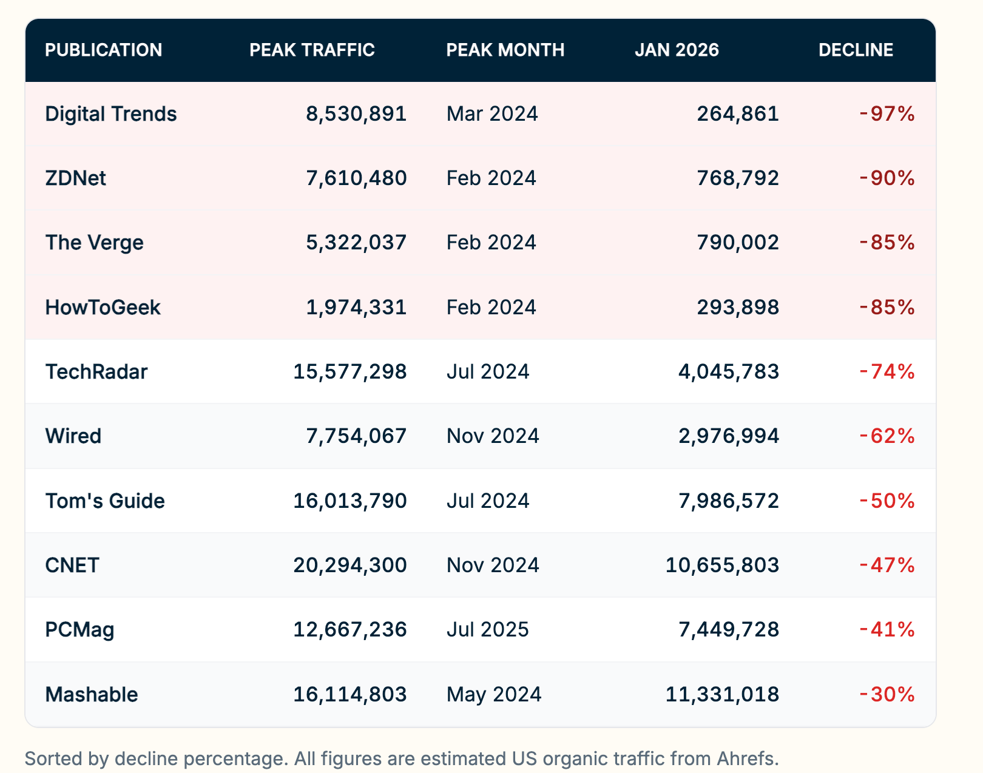Click peak traffic value 7,610,480
Screen dimensions: 983x773
[x=356, y=178]
